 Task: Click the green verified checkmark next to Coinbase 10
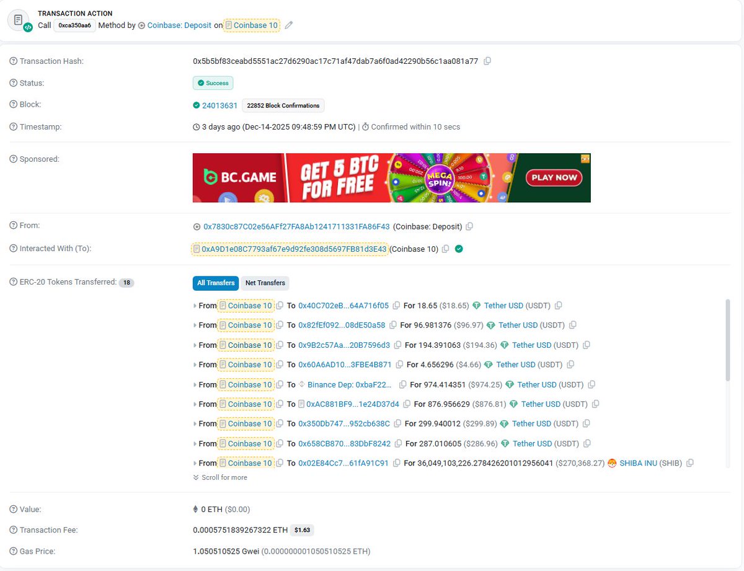point(459,249)
